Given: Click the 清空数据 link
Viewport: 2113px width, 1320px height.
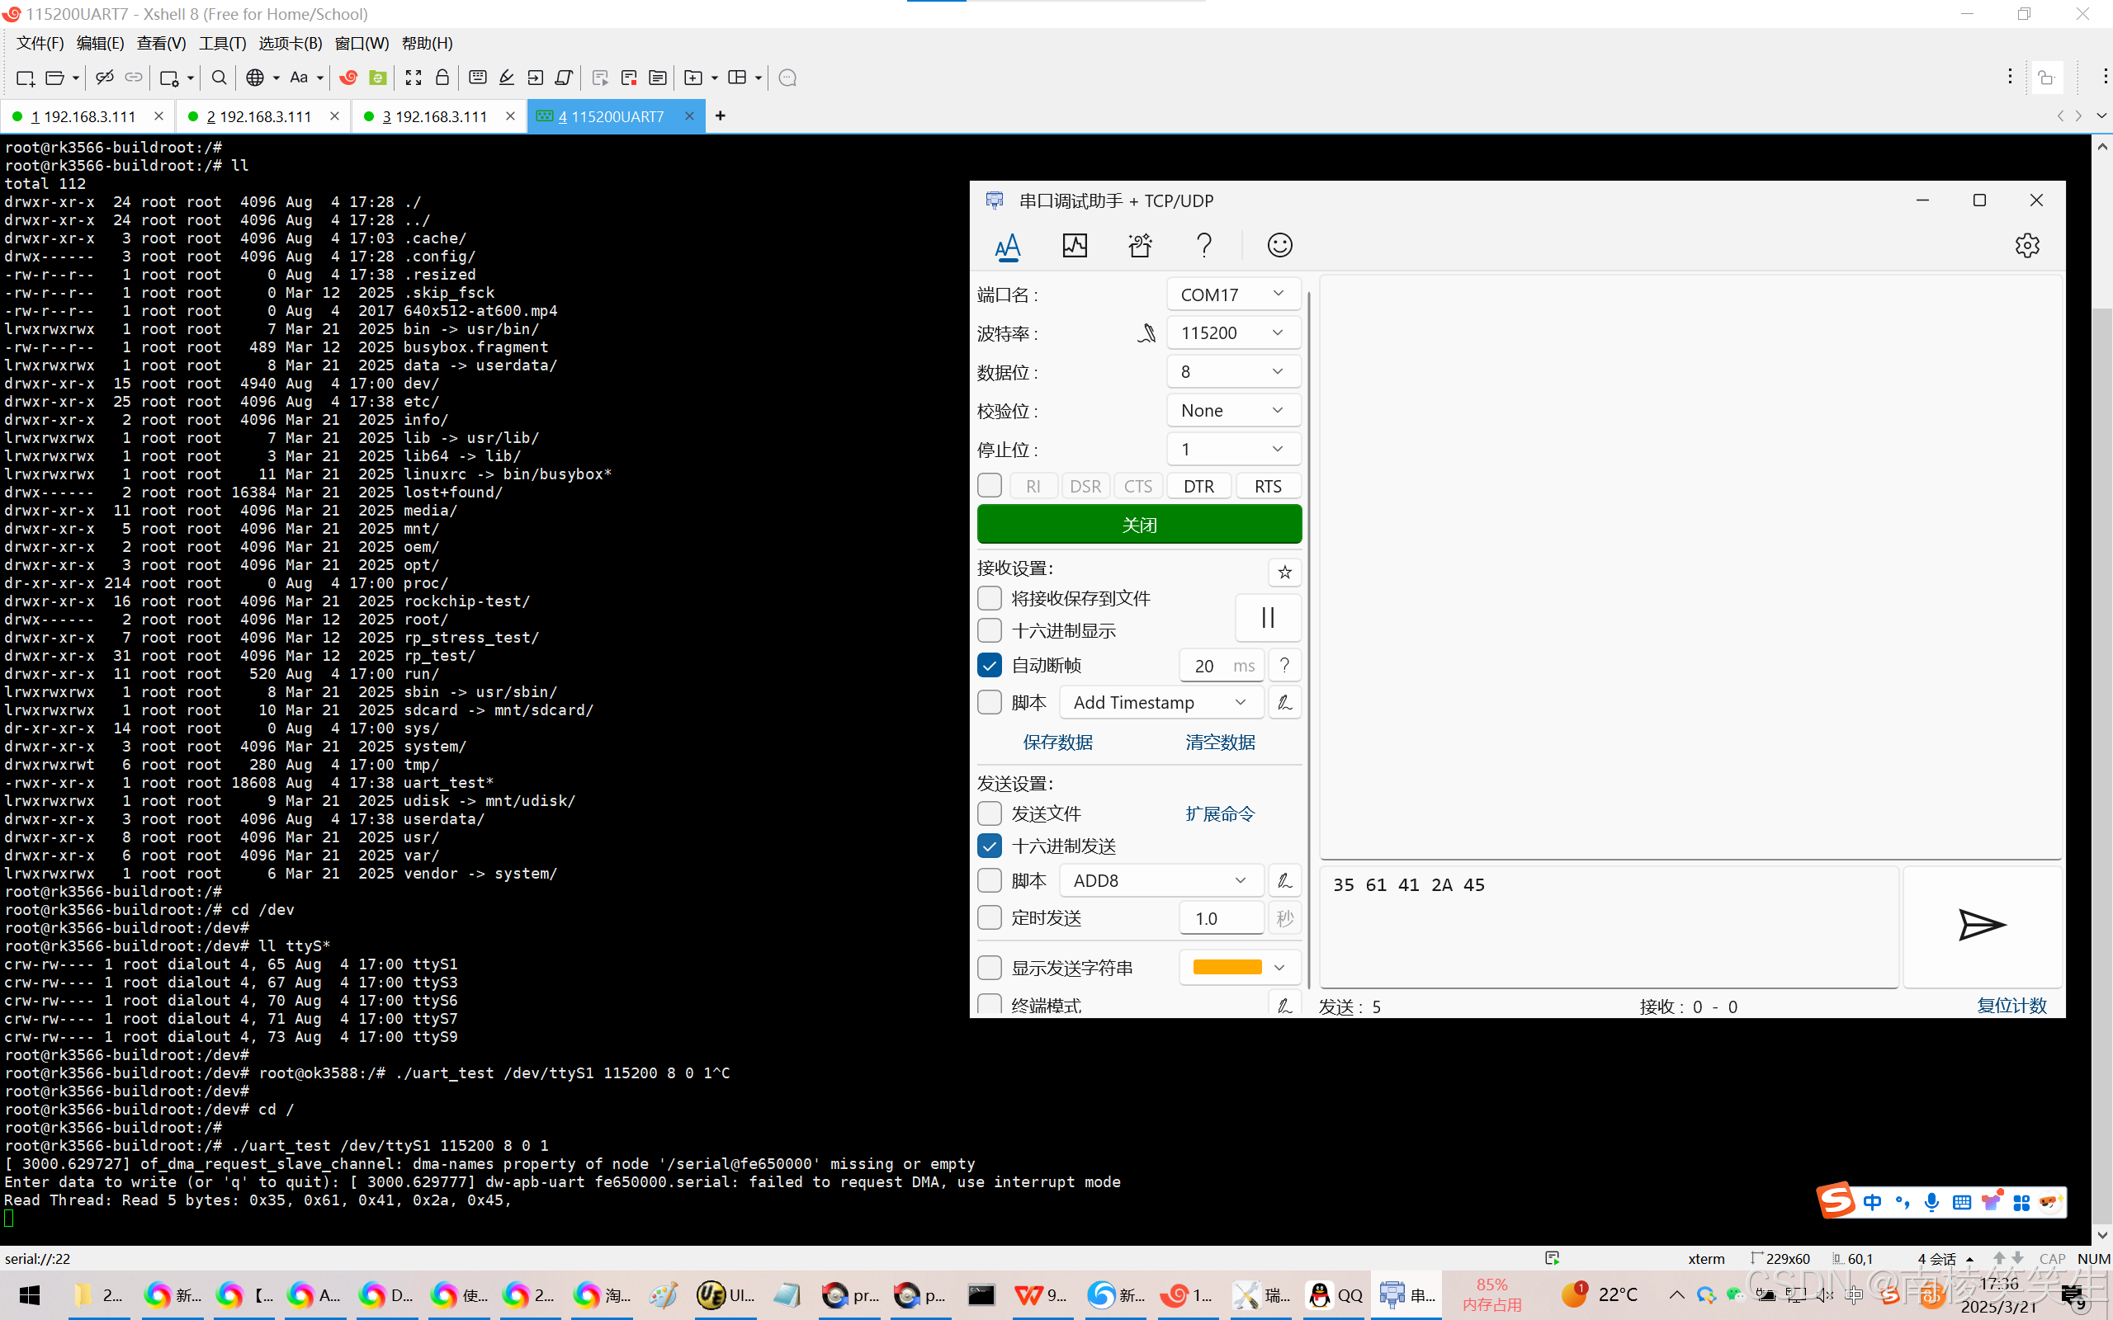Looking at the screenshot, I should [1220, 742].
